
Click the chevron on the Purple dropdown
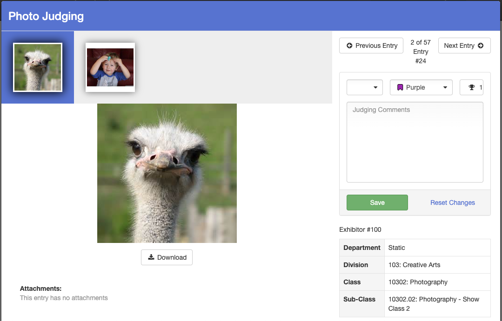pyautogui.click(x=444, y=87)
